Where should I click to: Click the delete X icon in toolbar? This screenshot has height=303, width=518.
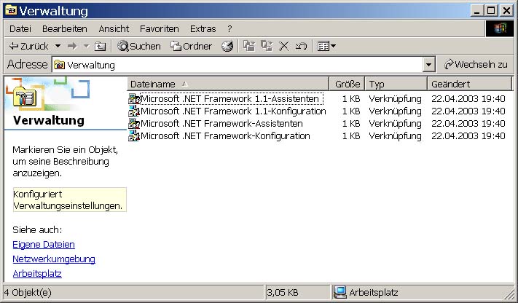tap(283, 46)
